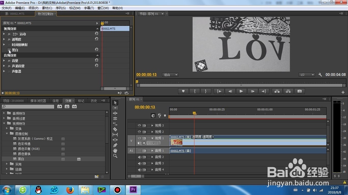Screen dimensions: 348x195
Task: Open the 序列(S) menu
Action: point(60,8)
